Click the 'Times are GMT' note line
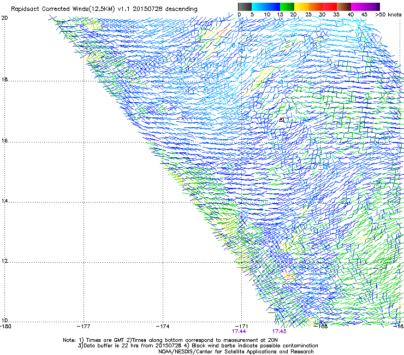 tap(170, 340)
